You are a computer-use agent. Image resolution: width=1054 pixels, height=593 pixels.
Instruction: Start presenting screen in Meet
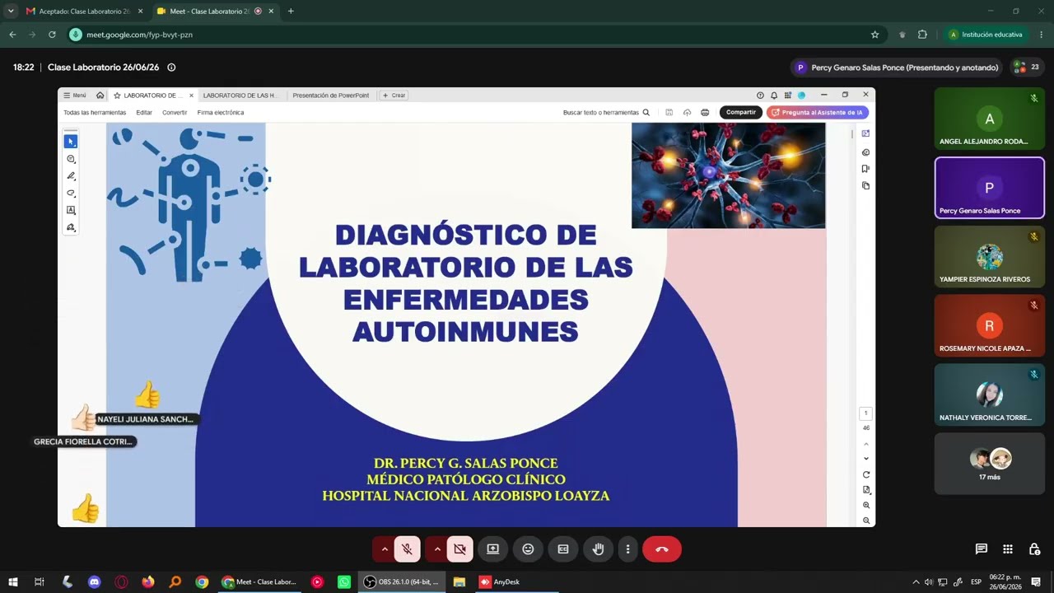coord(492,549)
